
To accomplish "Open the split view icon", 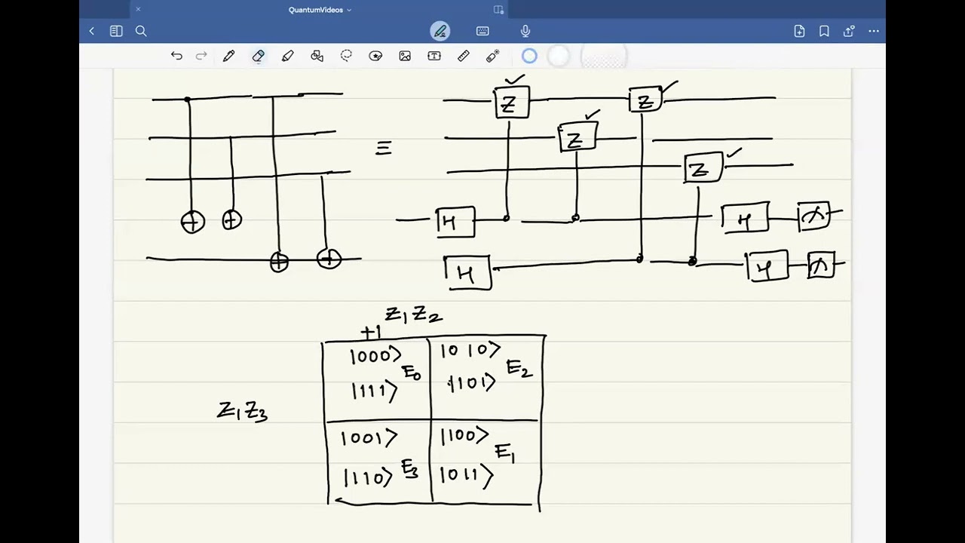I will pos(498,10).
